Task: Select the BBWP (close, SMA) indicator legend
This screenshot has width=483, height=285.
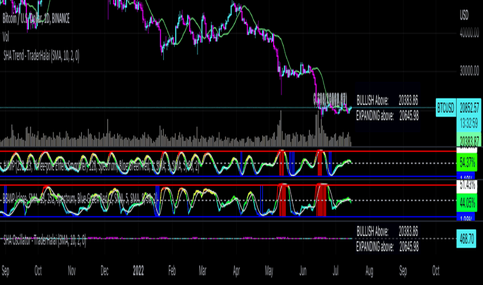Action: 80,198
